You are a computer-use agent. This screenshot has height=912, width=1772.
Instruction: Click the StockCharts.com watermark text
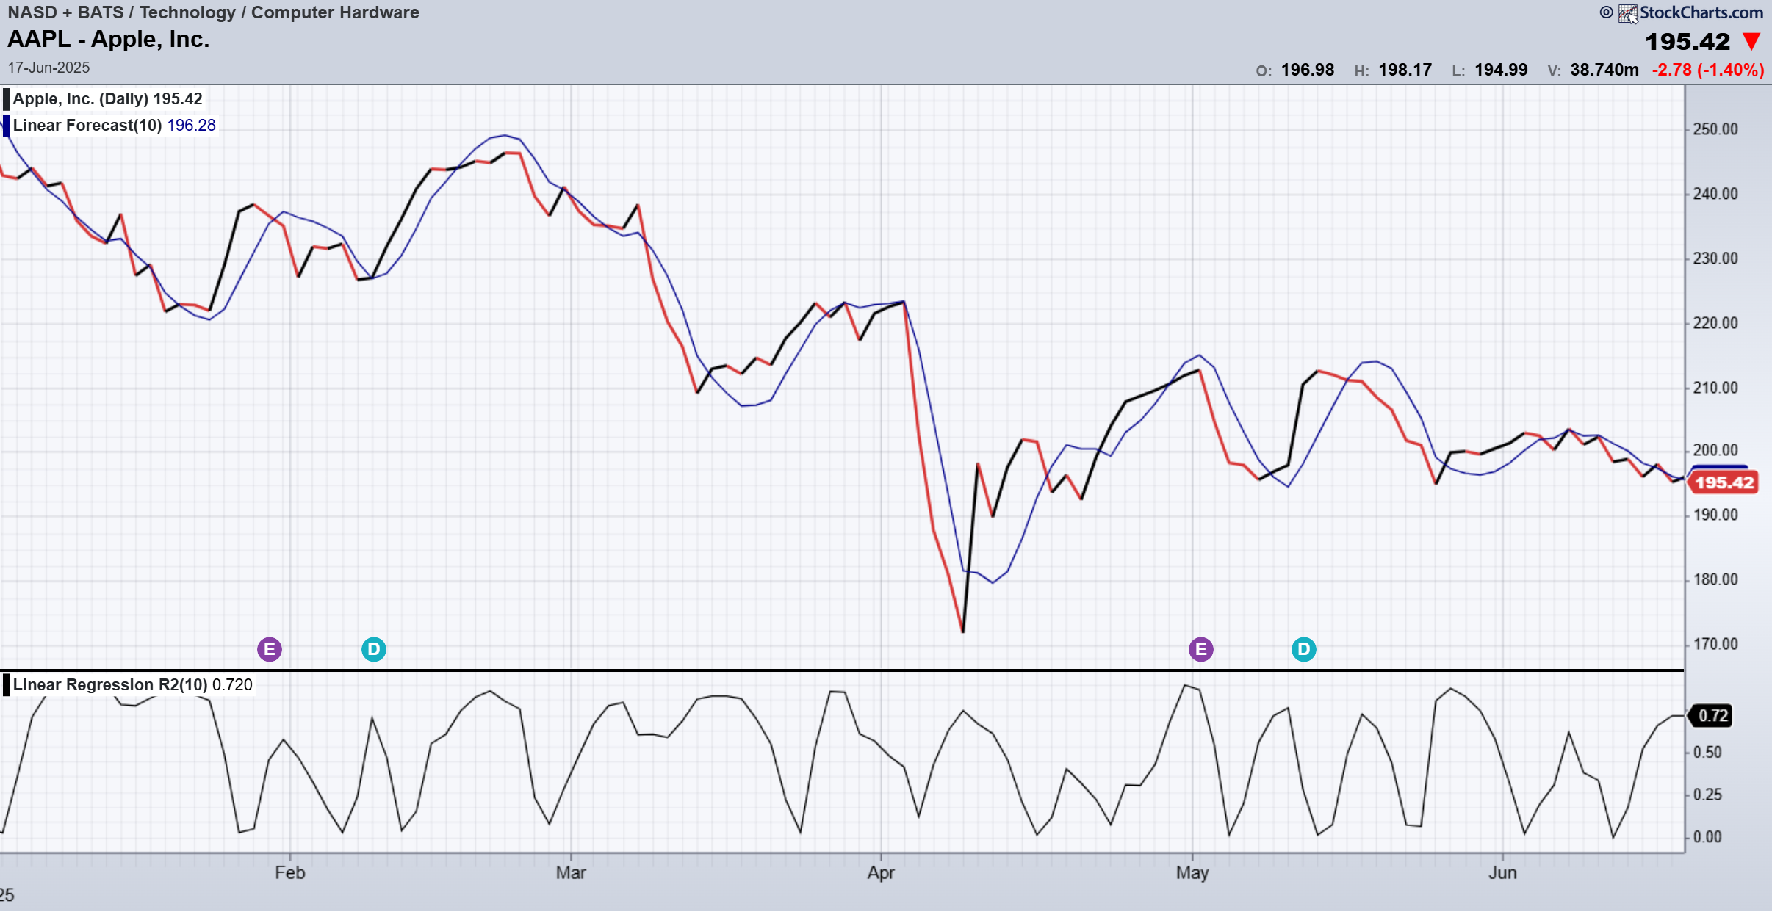pos(1701,12)
